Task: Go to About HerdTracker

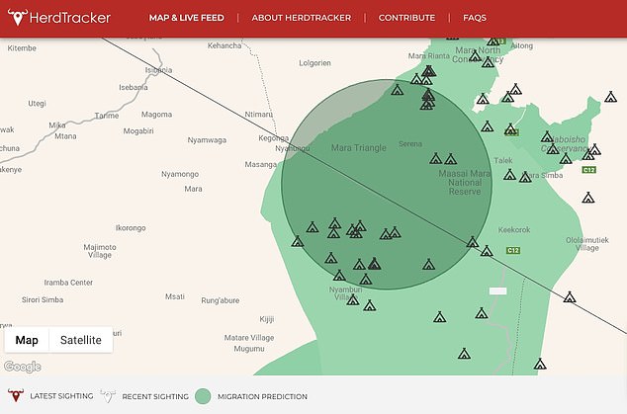Action: pyautogui.click(x=301, y=18)
